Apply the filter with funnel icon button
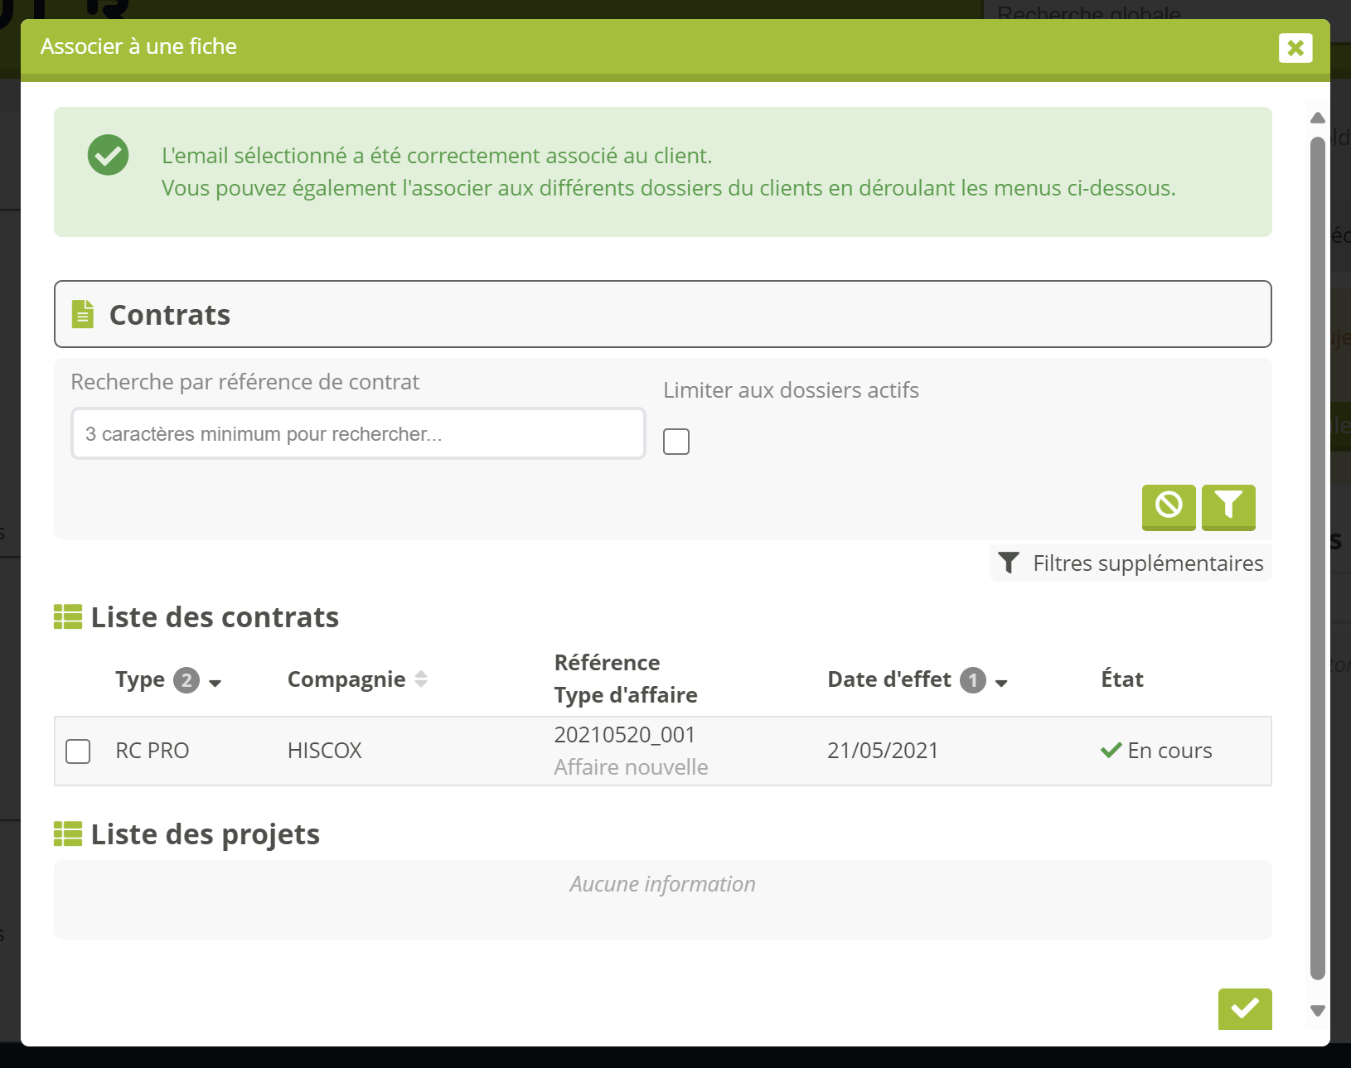This screenshot has width=1351, height=1068. [x=1228, y=505]
